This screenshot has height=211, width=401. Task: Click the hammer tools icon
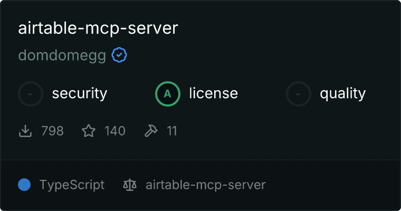click(x=151, y=131)
